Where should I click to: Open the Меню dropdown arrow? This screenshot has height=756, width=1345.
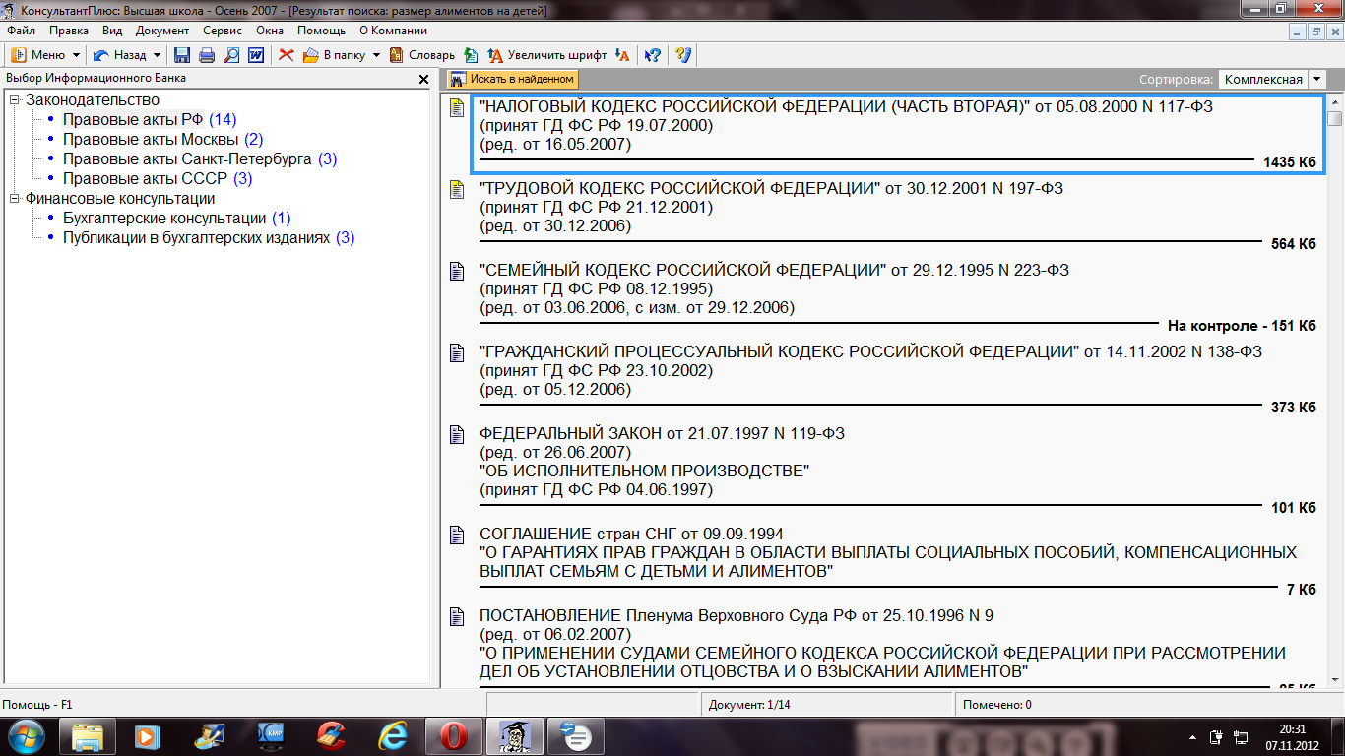pyautogui.click(x=76, y=55)
